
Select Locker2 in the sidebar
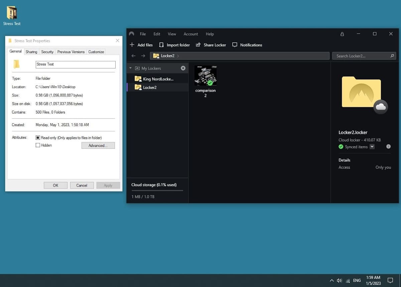(158, 87)
